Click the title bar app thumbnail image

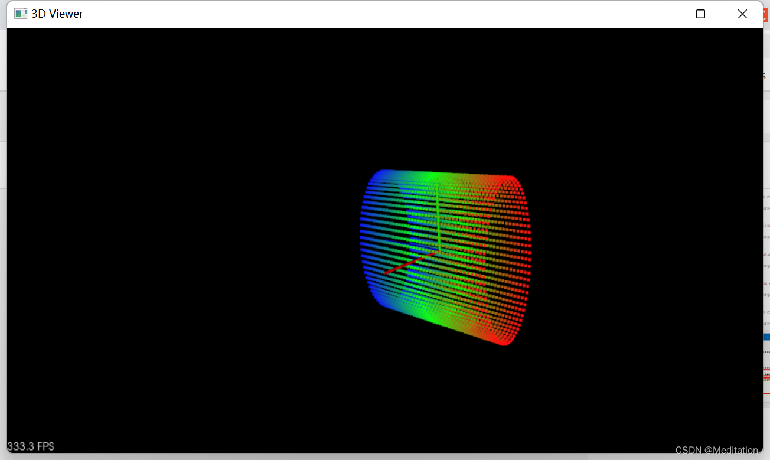click(19, 13)
